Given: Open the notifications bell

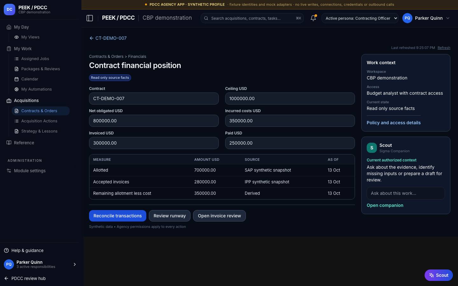Looking at the screenshot, I should tap(313, 18).
